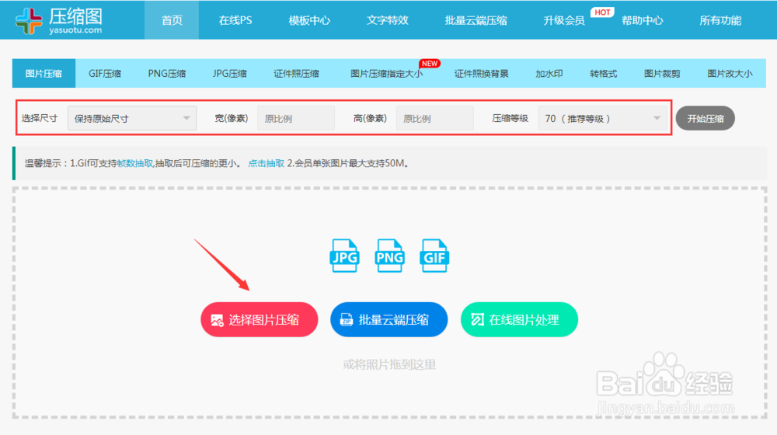This screenshot has width=777, height=435.
Task: Open 所有功能 in the top navigation
Action: pyautogui.click(x=720, y=20)
